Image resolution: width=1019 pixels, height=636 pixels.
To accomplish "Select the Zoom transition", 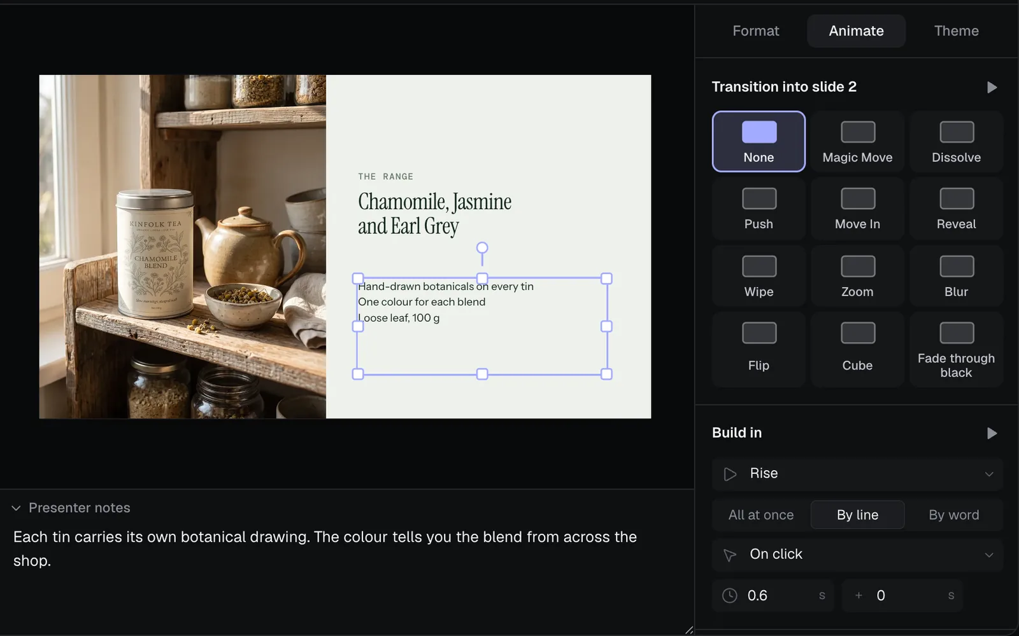I will click(857, 276).
